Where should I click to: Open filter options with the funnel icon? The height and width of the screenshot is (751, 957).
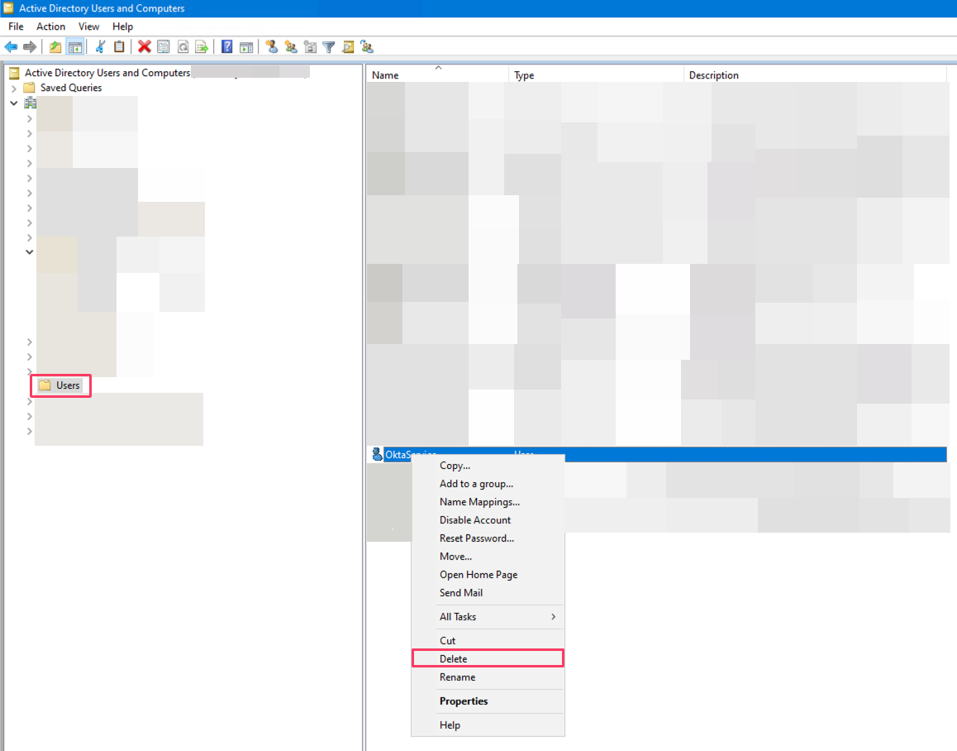click(x=329, y=47)
